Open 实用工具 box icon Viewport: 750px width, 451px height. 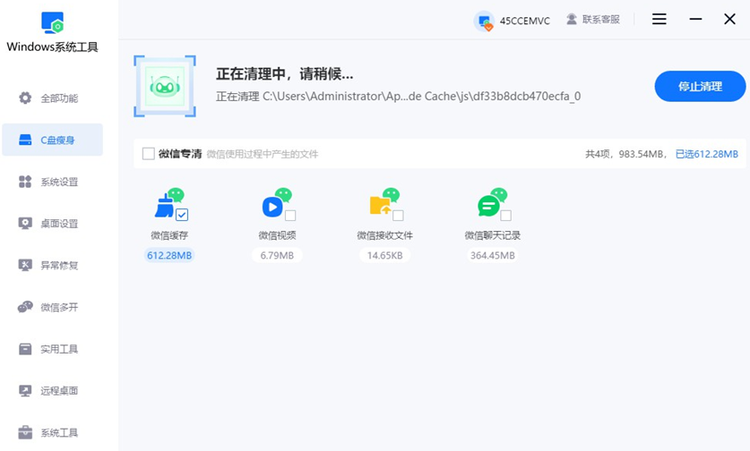tap(25, 349)
